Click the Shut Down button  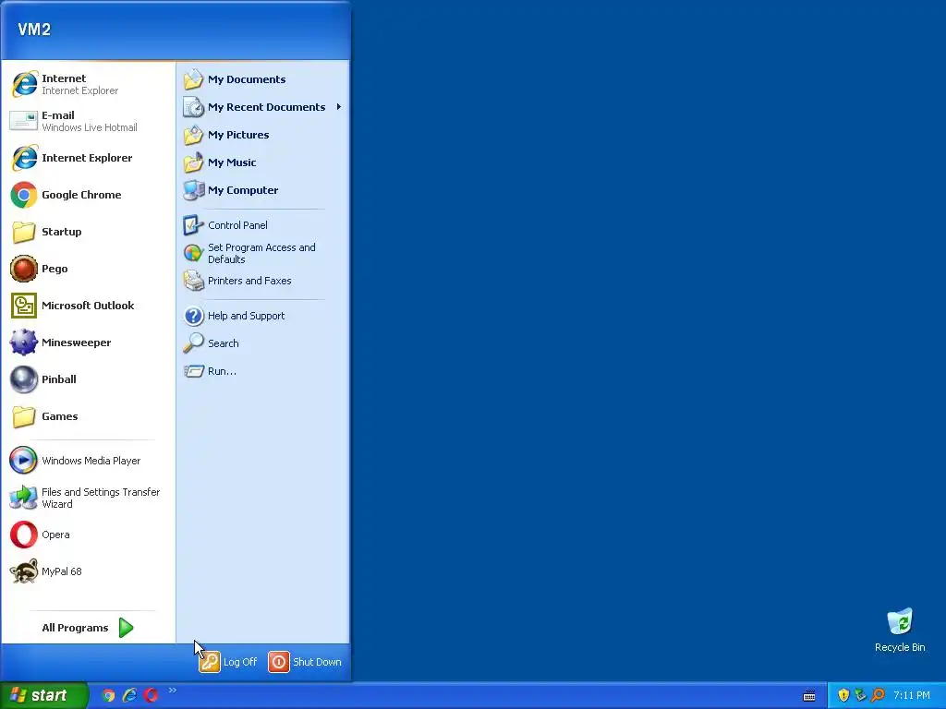pos(305,662)
